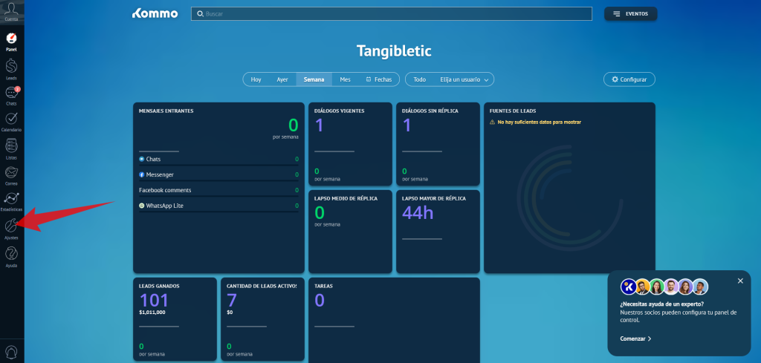Open the Listas sidebar icon
The width and height of the screenshot is (761, 363).
(11, 146)
